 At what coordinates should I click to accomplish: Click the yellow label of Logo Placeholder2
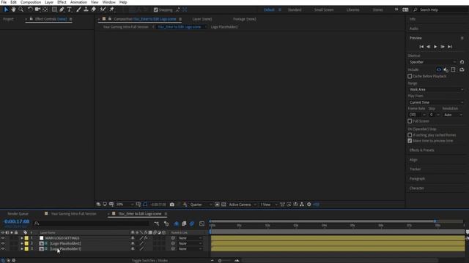(x=26, y=243)
